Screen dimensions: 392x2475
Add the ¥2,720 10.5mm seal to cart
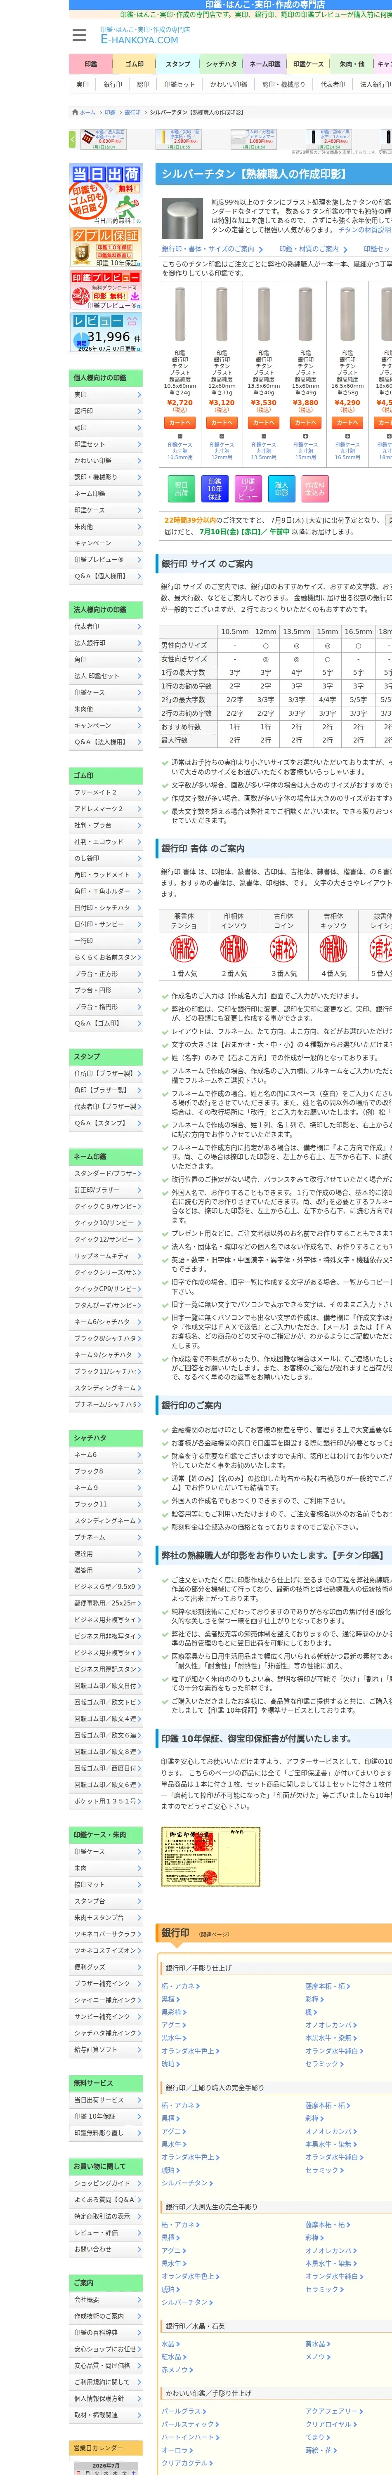(x=179, y=423)
